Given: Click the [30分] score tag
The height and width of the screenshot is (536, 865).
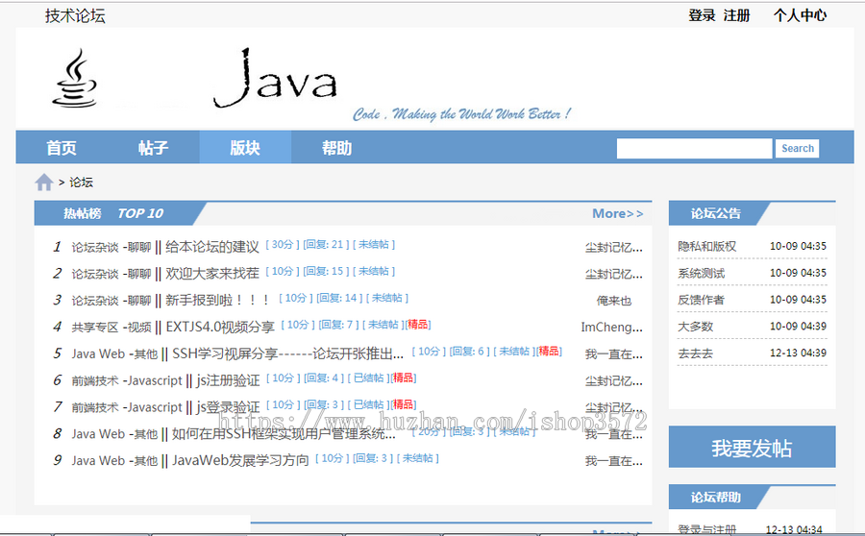Looking at the screenshot, I should (283, 244).
